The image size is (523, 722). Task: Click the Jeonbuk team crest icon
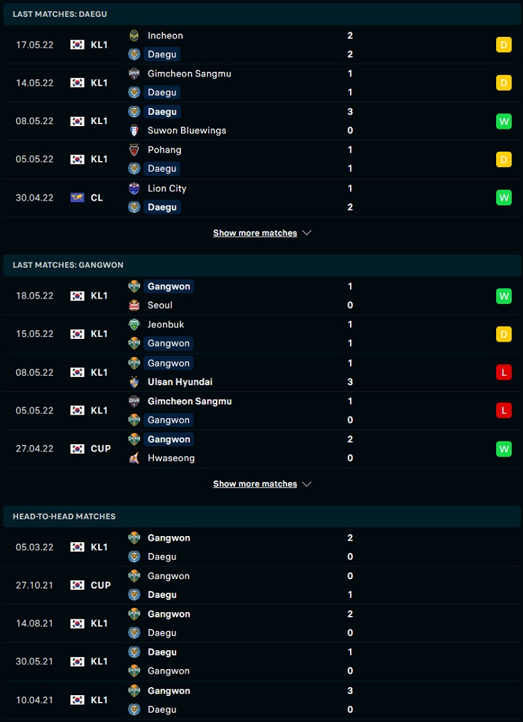[x=134, y=325]
